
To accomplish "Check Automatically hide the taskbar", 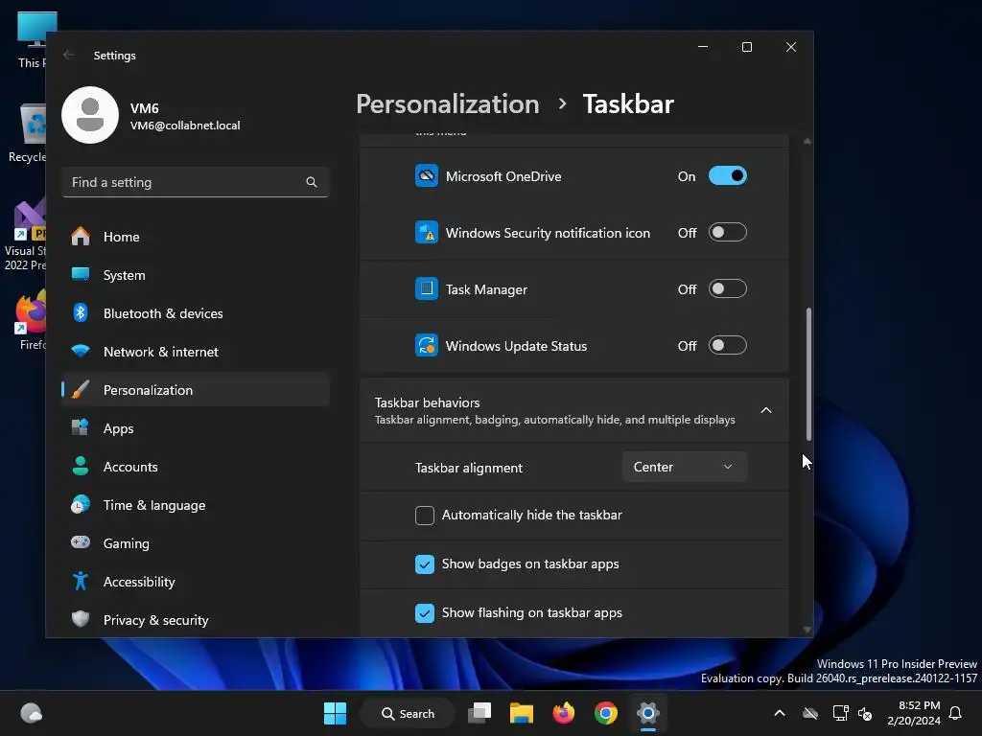I will [425, 515].
